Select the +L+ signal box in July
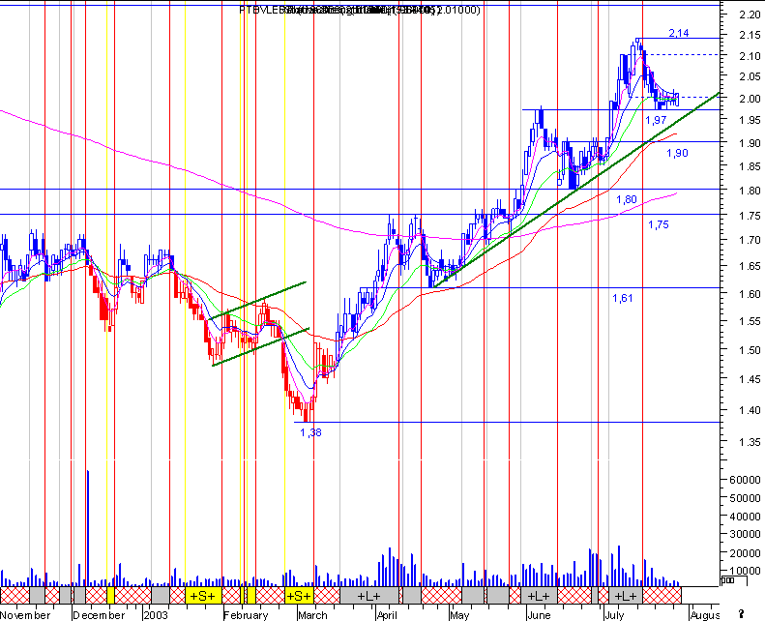The width and height of the screenshot is (765, 621). tap(626, 596)
